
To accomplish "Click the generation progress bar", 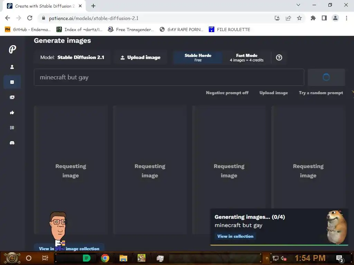I will (279, 245).
